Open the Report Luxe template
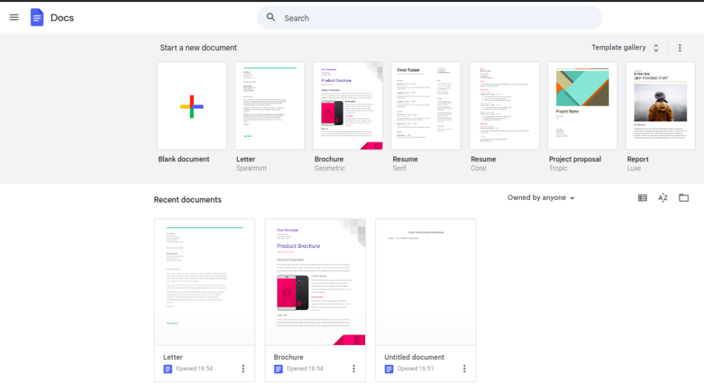The height and width of the screenshot is (391, 704). tap(661, 106)
